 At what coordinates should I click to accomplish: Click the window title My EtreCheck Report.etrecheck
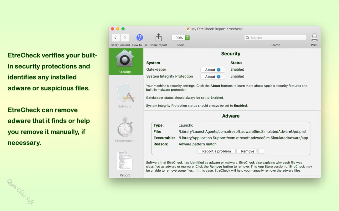(x=217, y=29)
